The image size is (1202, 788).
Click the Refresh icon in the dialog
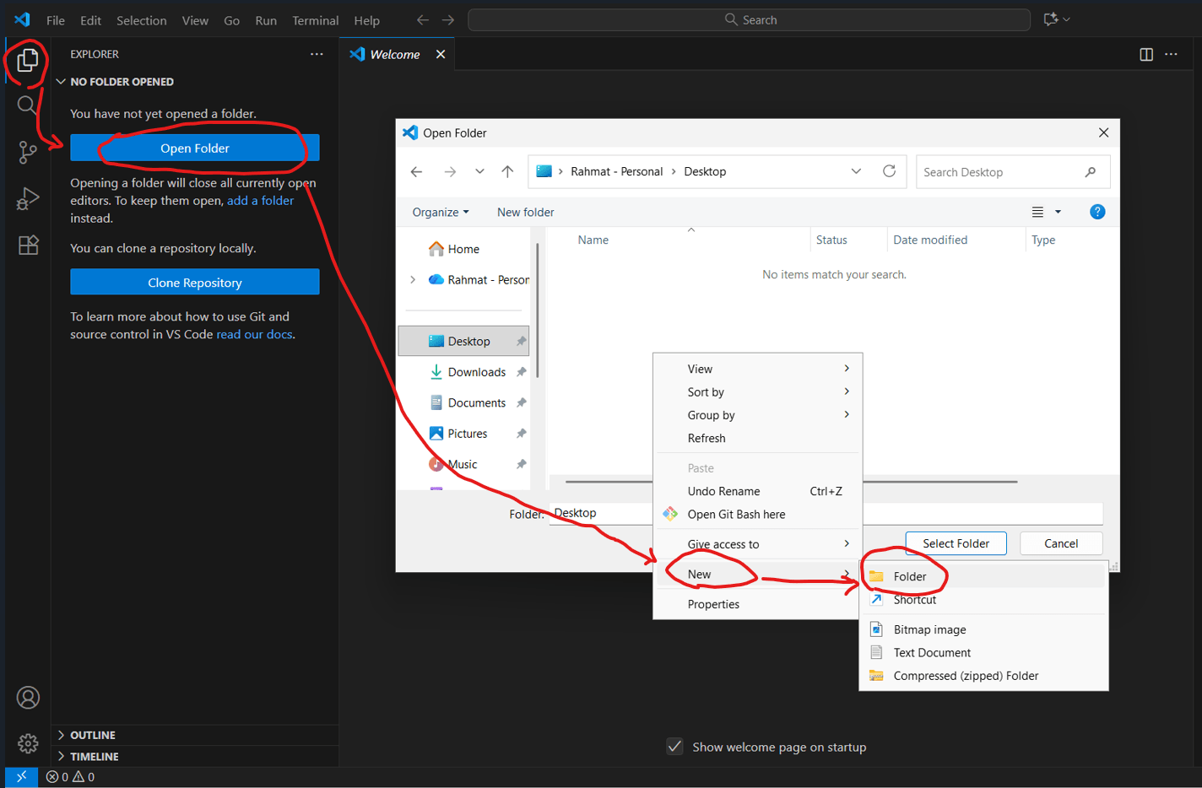click(x=889, y=170)
